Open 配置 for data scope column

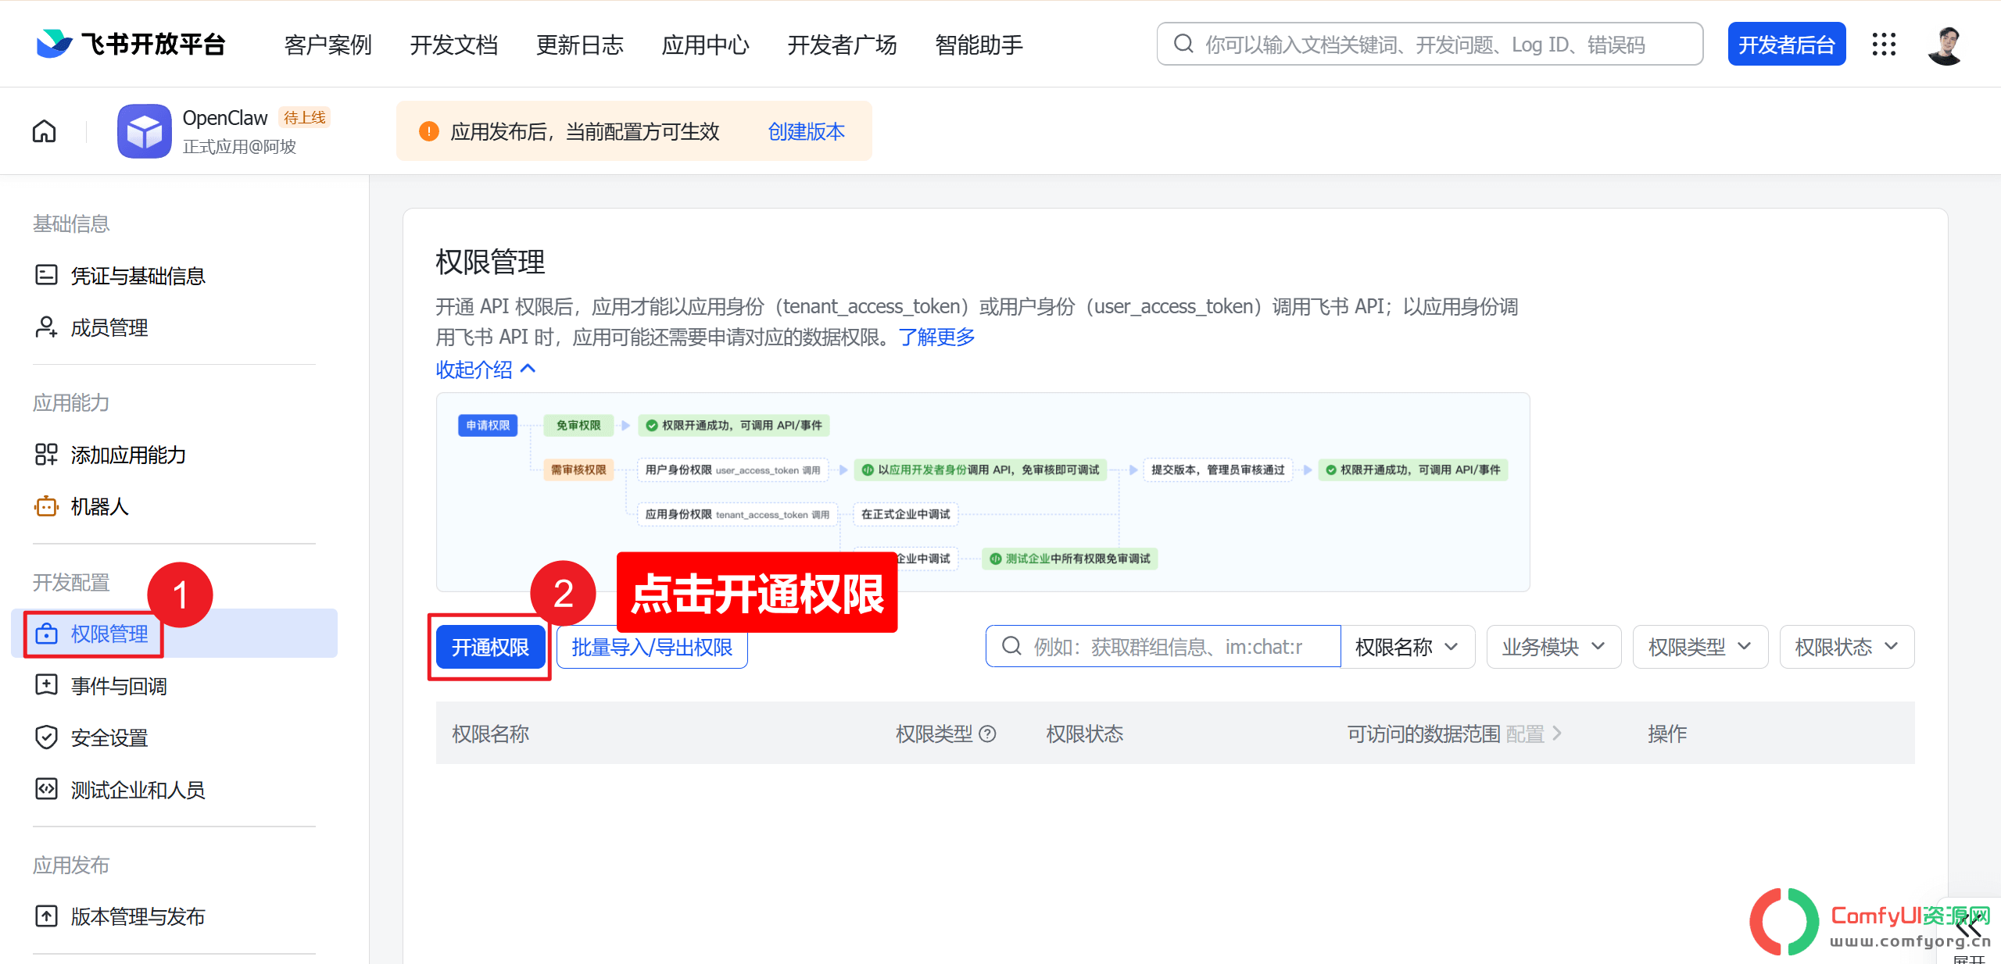coord(1533,734)
